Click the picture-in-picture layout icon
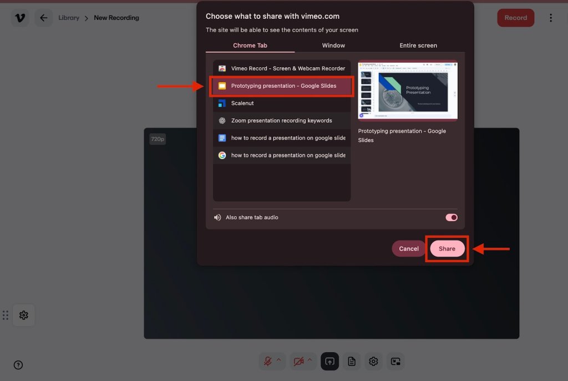 (395, 362)
